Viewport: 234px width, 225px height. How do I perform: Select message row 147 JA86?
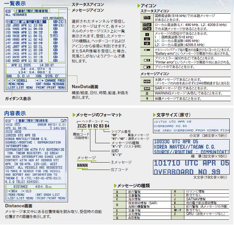click(x=24, y=43)
